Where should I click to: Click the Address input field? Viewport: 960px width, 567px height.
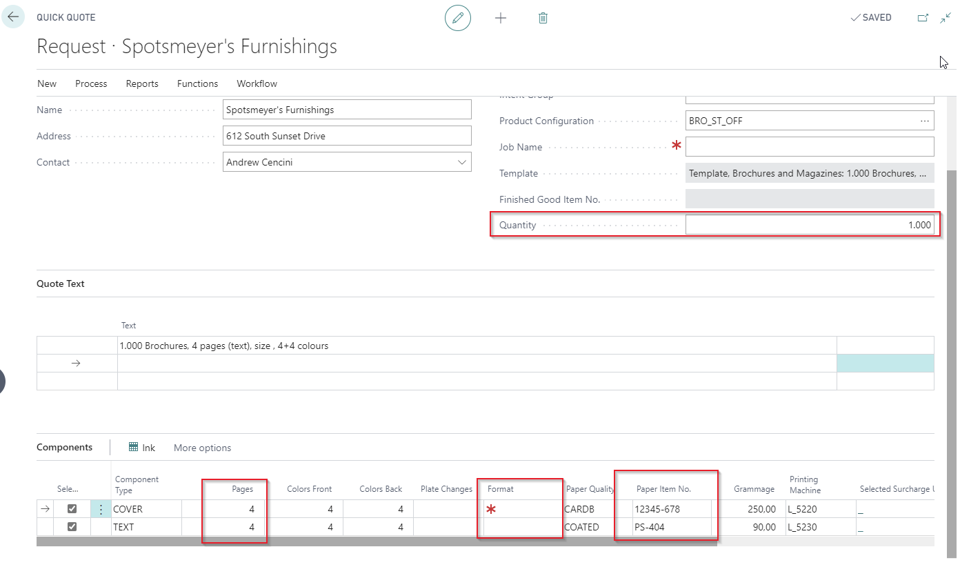tap(347, 136)
